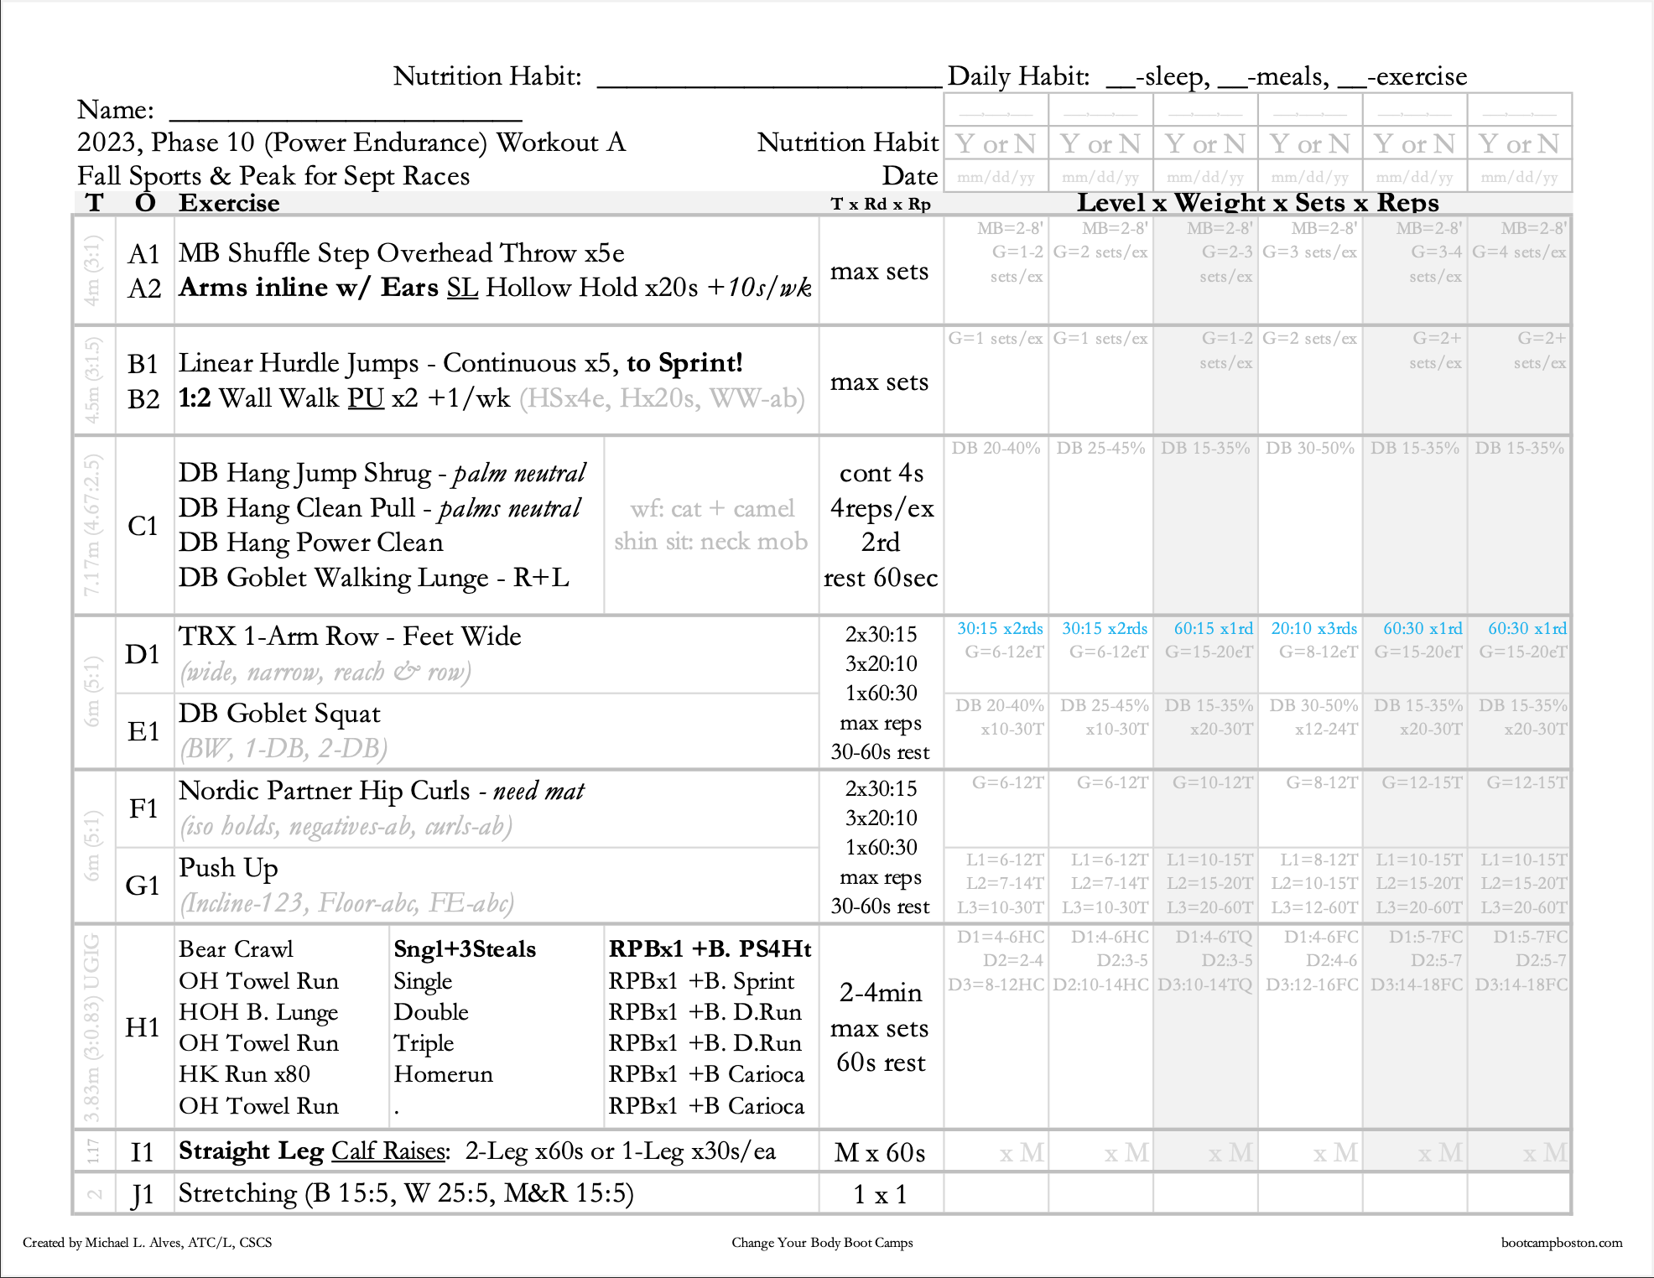Click 'Bear Crawl' in H1 row

point(236,949)
